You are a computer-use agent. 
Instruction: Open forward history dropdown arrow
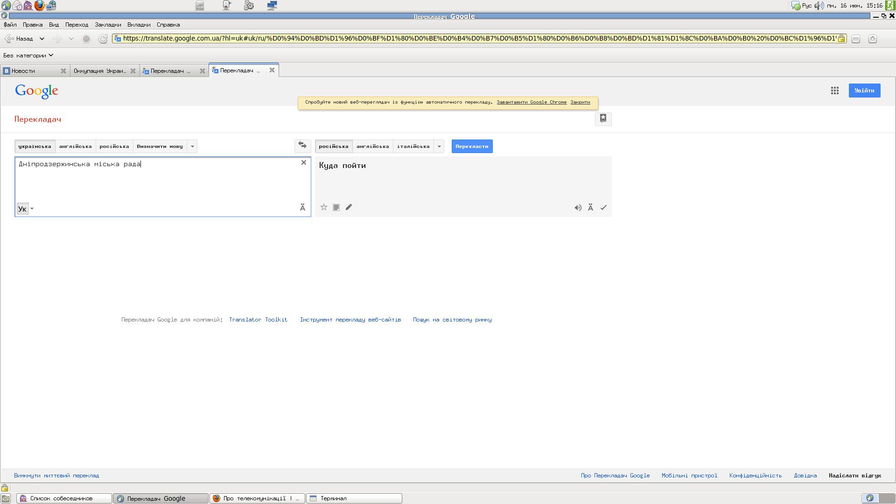coord(71,39)
